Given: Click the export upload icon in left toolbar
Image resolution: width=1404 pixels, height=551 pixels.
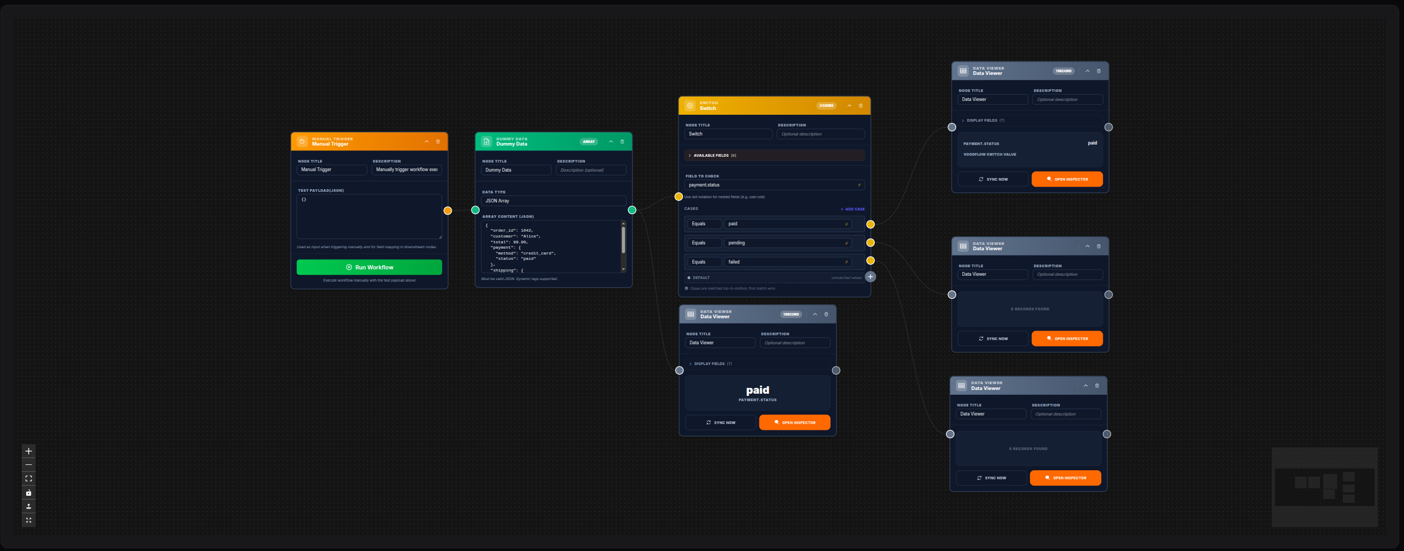Looking at the screenshot, I should (x=28, y=506).
